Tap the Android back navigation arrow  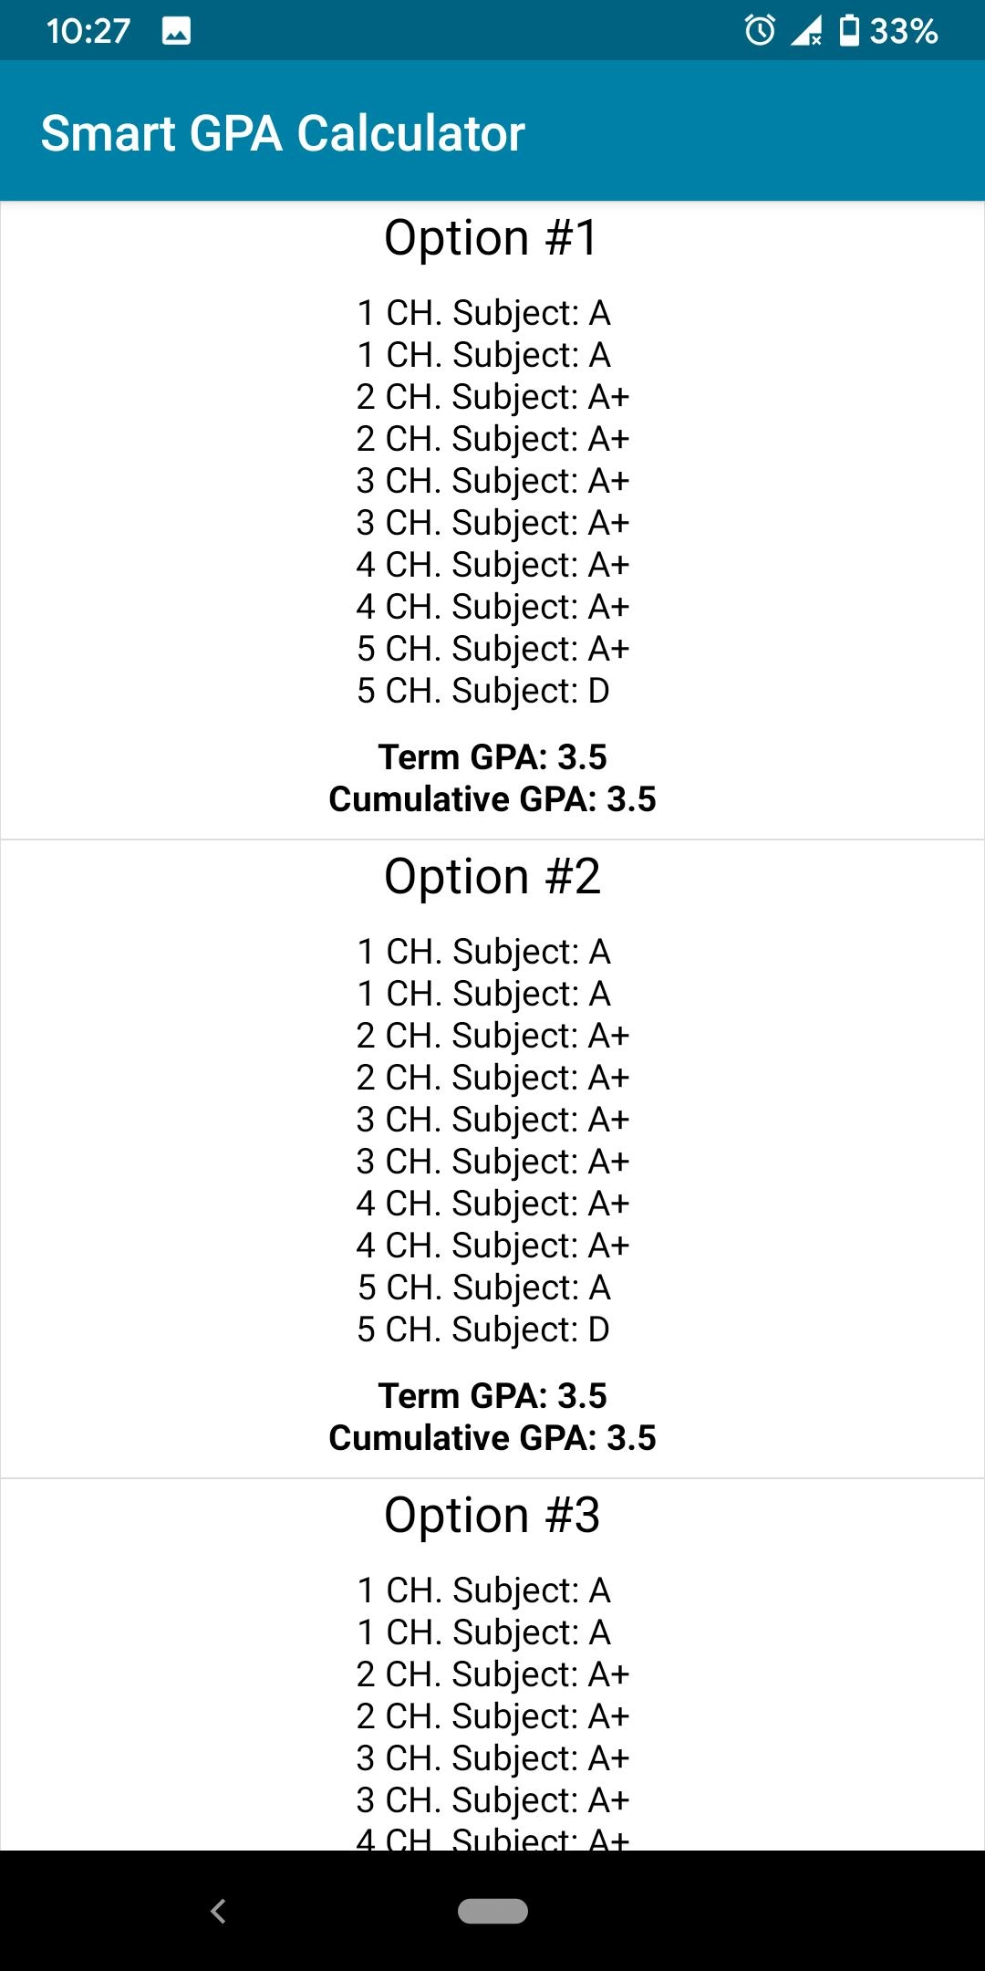tap(218, 1911)
